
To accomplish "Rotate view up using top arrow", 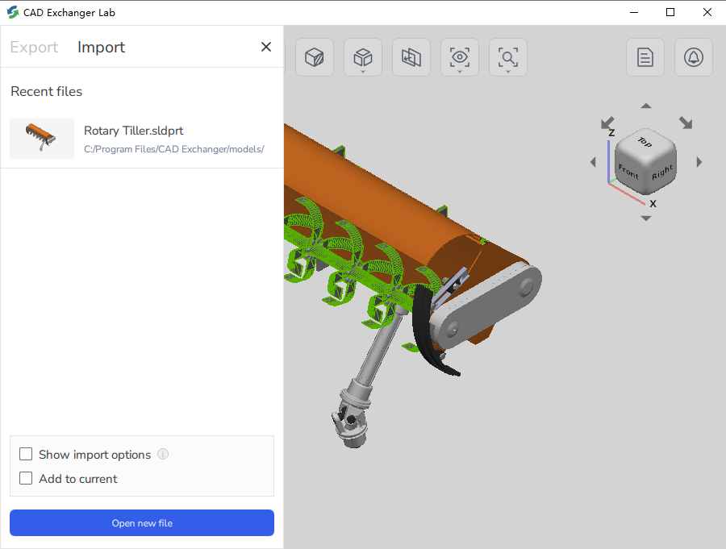I will (645, 106).
